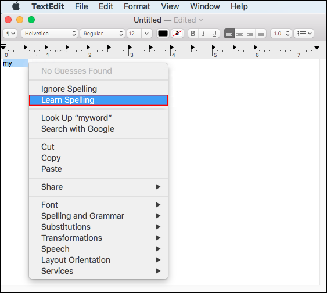The width and height of the screenshot is (327, 293).
Task: Expand the Services submenu
Action: [x=98, y=271]
